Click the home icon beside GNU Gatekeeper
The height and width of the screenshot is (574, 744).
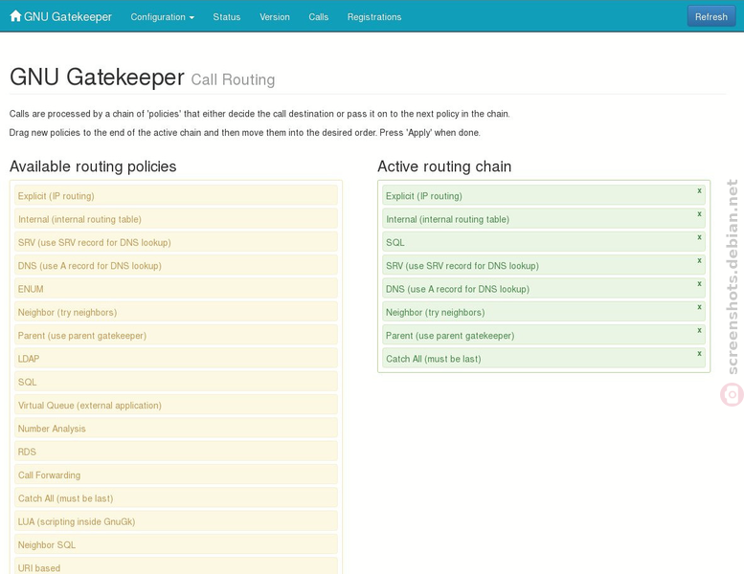(x=15, y=16)
